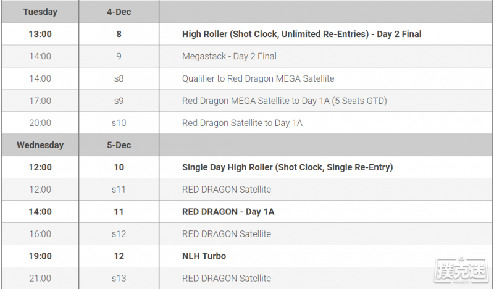Screen dimensions: 494x289
Task: Click event number s13 cell
Action: [x=119, y=278]
